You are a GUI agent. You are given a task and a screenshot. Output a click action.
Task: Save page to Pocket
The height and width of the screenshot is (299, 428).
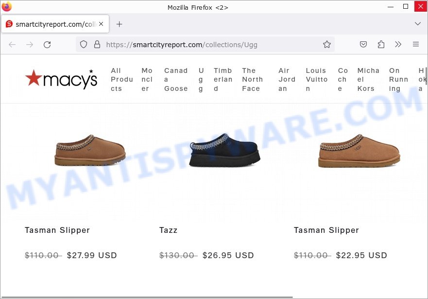pos(363,44)
